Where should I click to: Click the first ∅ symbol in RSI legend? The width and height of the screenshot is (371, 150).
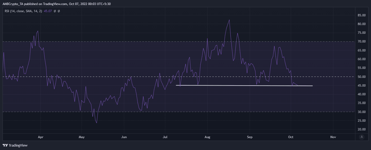tap(55, 11)
